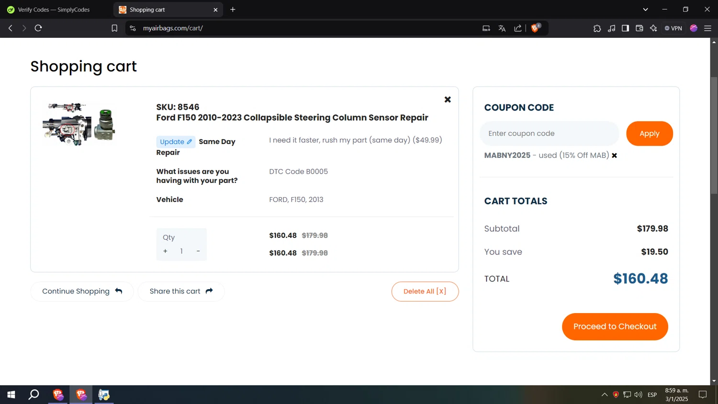Open the third taskbar application icon
Screen dimensions: 718x404
point(104,395)
